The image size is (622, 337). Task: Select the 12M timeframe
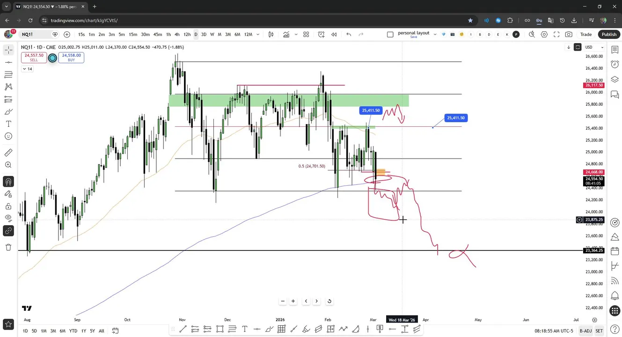click(248, 34)
